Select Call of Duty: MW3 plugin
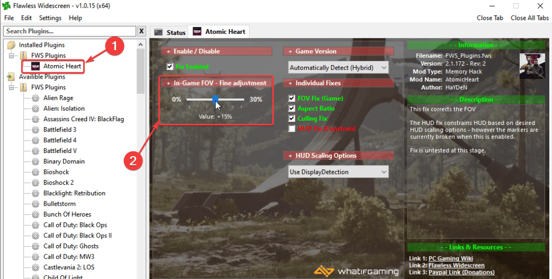The width and height of the screenshot is (552, 279). point(68,256)
